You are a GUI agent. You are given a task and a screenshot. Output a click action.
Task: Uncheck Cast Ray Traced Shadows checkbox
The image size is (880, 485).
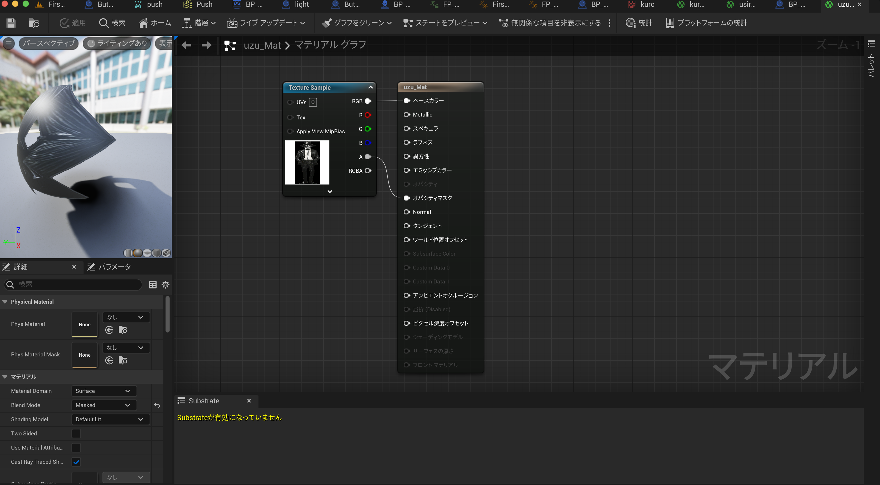[76, 462]
